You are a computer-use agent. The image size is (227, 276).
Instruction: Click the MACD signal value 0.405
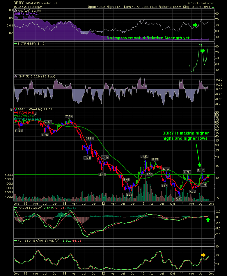(x=60, y=208)
